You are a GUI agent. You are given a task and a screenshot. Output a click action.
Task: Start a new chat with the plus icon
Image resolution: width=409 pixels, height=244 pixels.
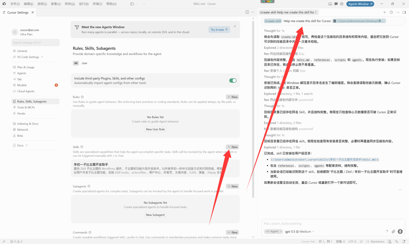tap(384, 12)
